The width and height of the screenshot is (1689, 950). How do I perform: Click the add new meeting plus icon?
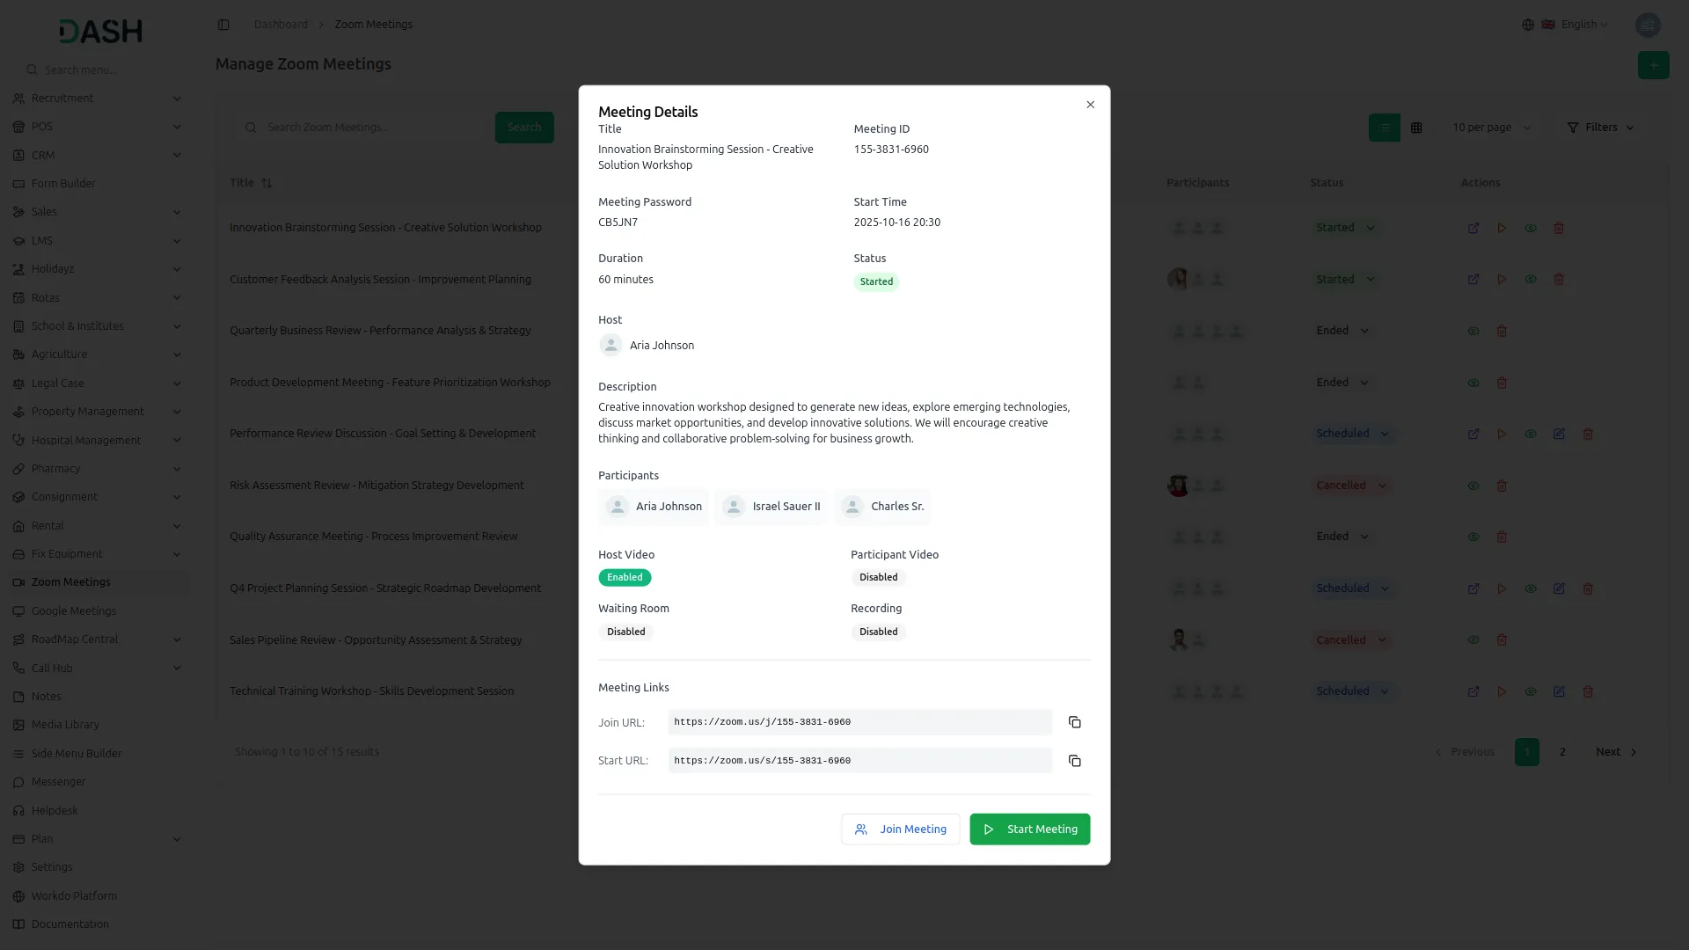pyautogui.click(x=1653, y=65)
